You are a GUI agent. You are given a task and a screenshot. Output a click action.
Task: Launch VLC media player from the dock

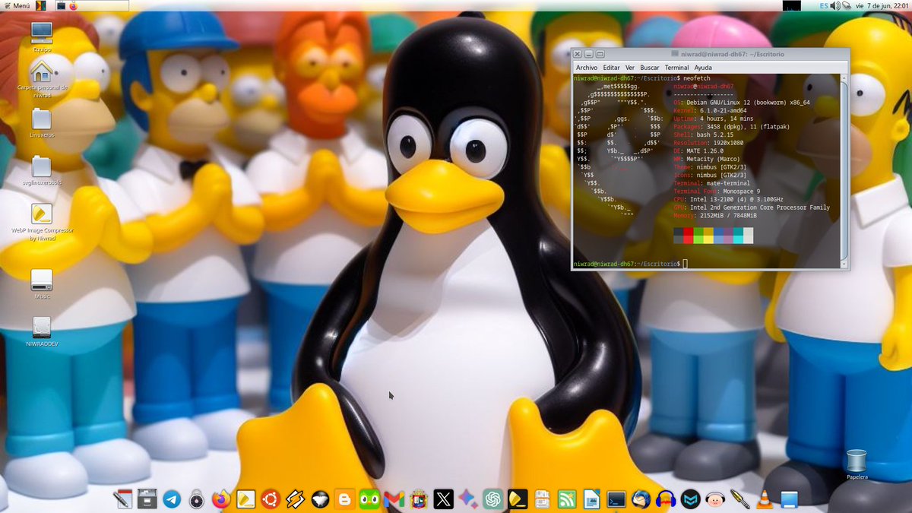click(764, 499)
